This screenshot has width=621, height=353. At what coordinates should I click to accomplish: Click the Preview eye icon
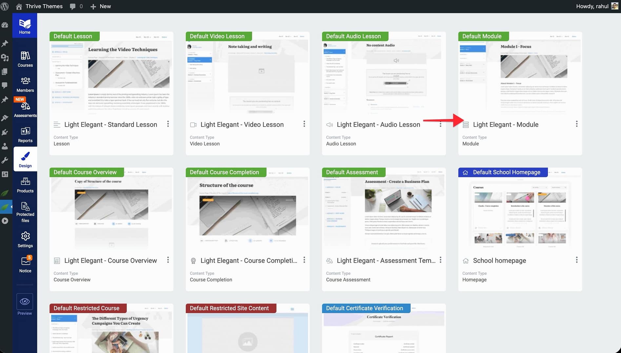[x=25, y=302]
